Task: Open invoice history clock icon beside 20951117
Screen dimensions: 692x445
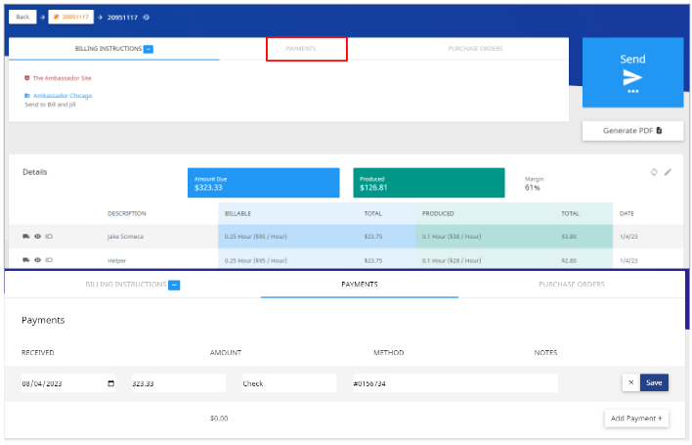Action: (x=146, y=18)
